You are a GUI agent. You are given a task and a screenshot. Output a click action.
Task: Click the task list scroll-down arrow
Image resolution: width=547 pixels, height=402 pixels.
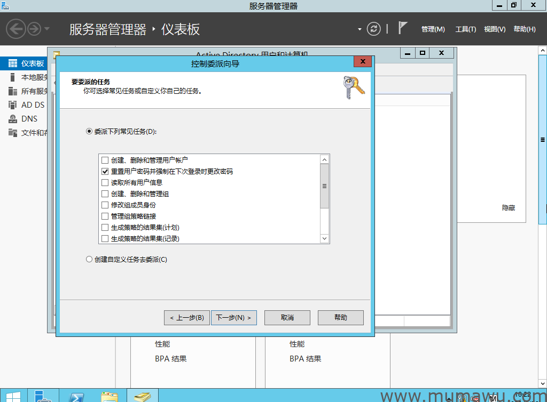click(324, 238)
